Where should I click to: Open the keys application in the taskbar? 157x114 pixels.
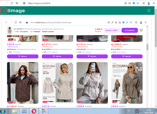[44, 111]
